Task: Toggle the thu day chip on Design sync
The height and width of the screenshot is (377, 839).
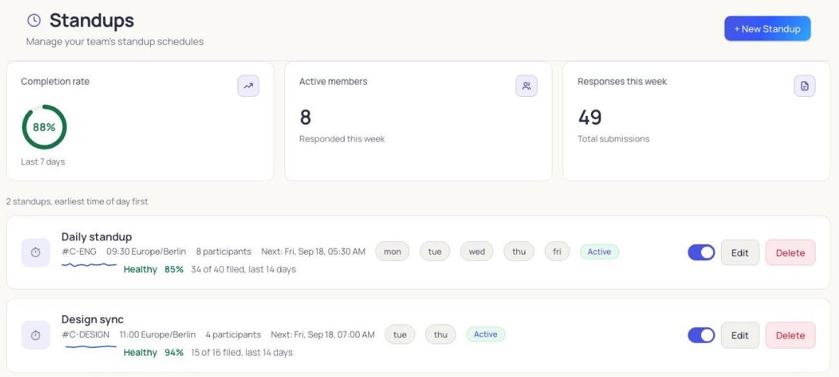Action: tap(440, 335)
